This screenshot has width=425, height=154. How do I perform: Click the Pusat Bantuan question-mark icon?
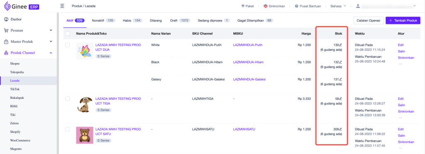(x=296, y=6)
